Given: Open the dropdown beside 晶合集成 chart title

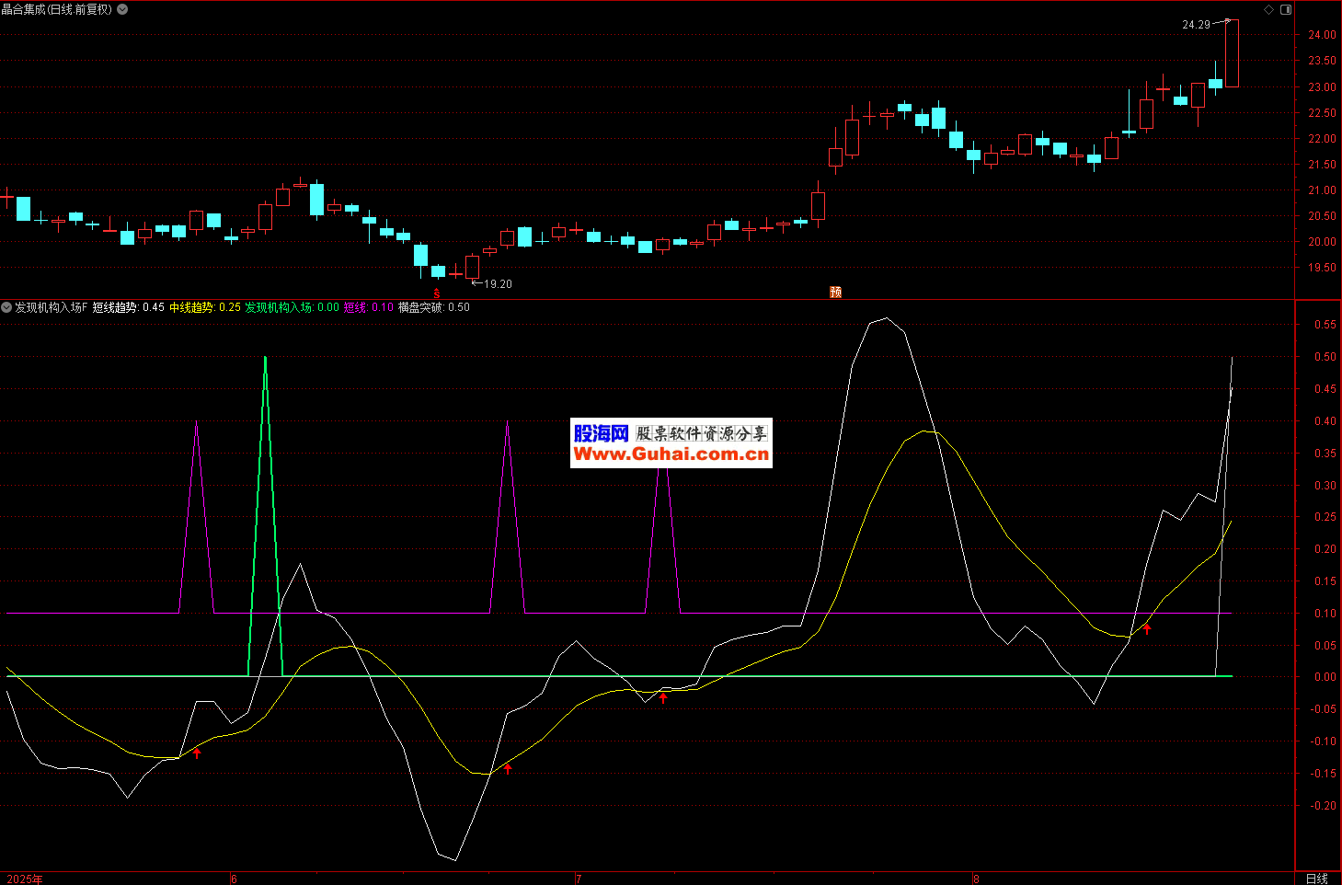Looking at the screenshot, I should [122, 9].
